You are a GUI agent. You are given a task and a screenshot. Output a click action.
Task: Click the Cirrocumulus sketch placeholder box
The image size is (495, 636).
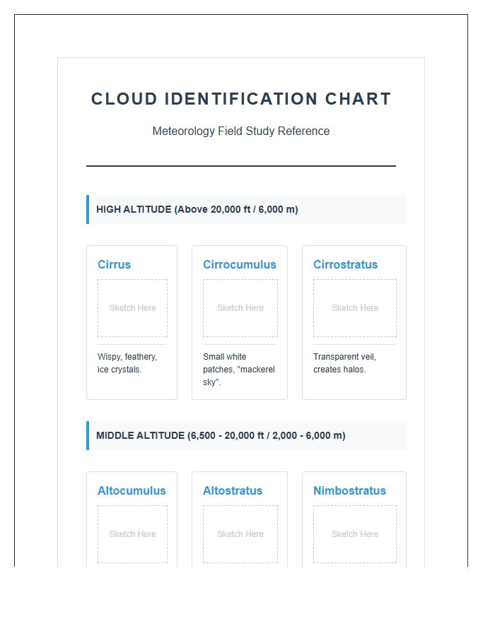[240, 308]
